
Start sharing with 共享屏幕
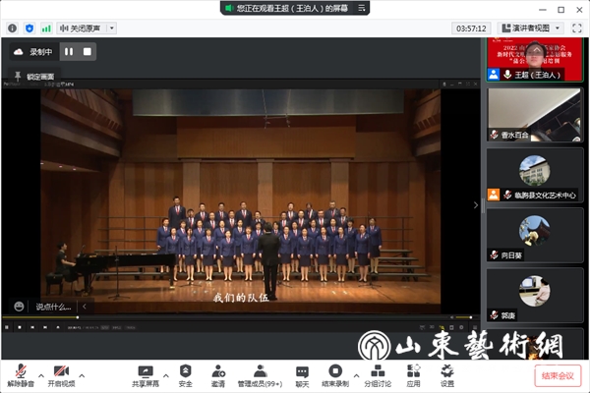146,375
